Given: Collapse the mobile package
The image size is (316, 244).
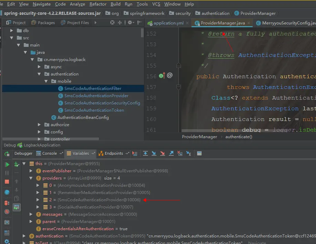Looking at the screenshot, I should click(46, 81).
